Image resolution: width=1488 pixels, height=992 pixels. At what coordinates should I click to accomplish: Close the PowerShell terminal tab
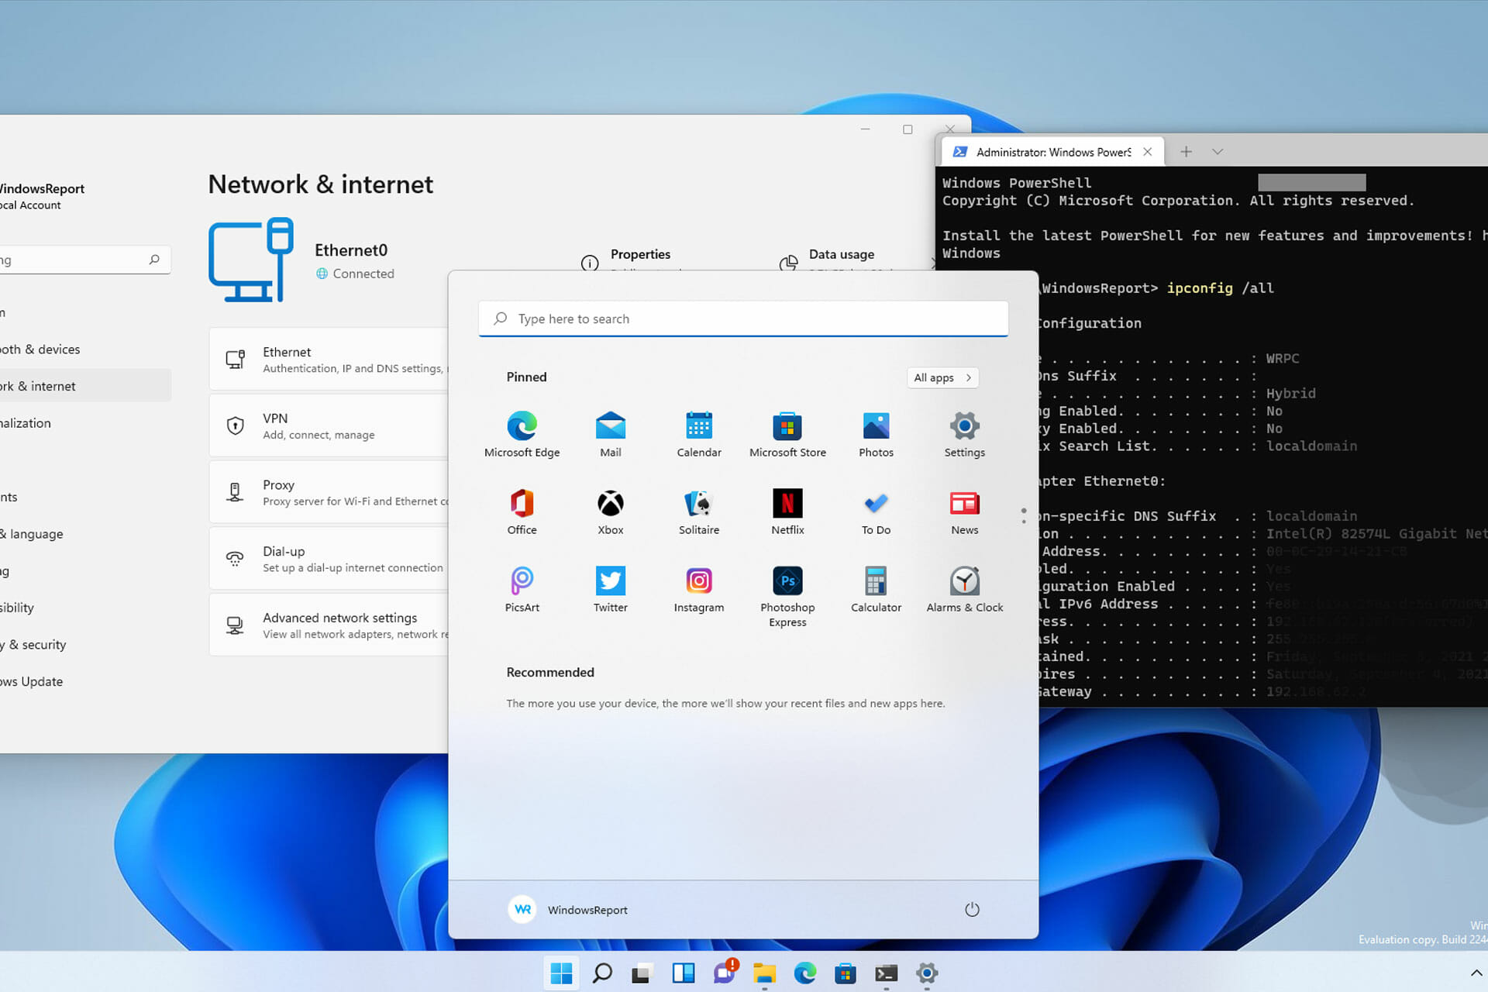point(1147,152)
